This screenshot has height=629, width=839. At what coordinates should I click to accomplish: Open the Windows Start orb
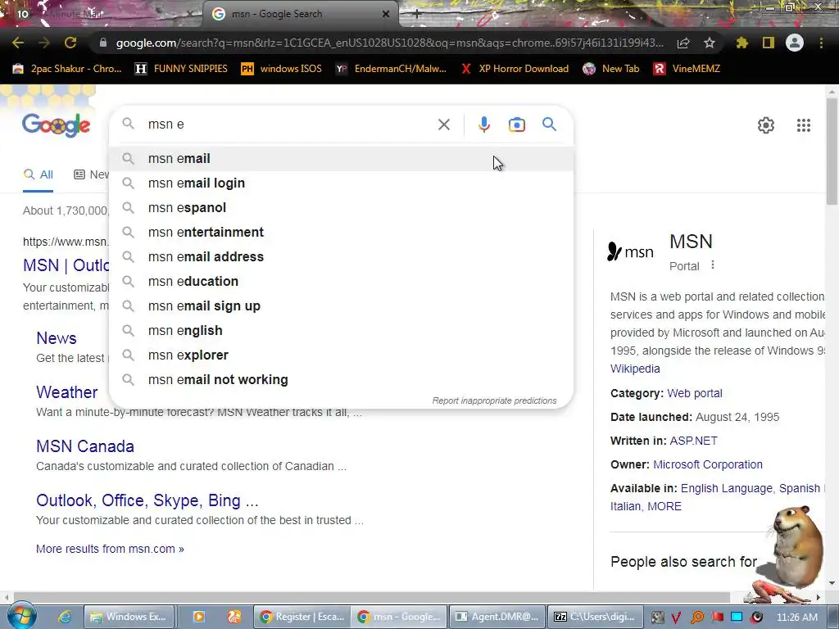click(x=22, y=617)
